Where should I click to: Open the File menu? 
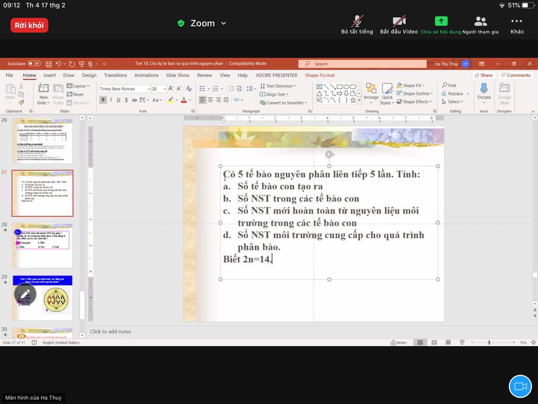point(9,75)
